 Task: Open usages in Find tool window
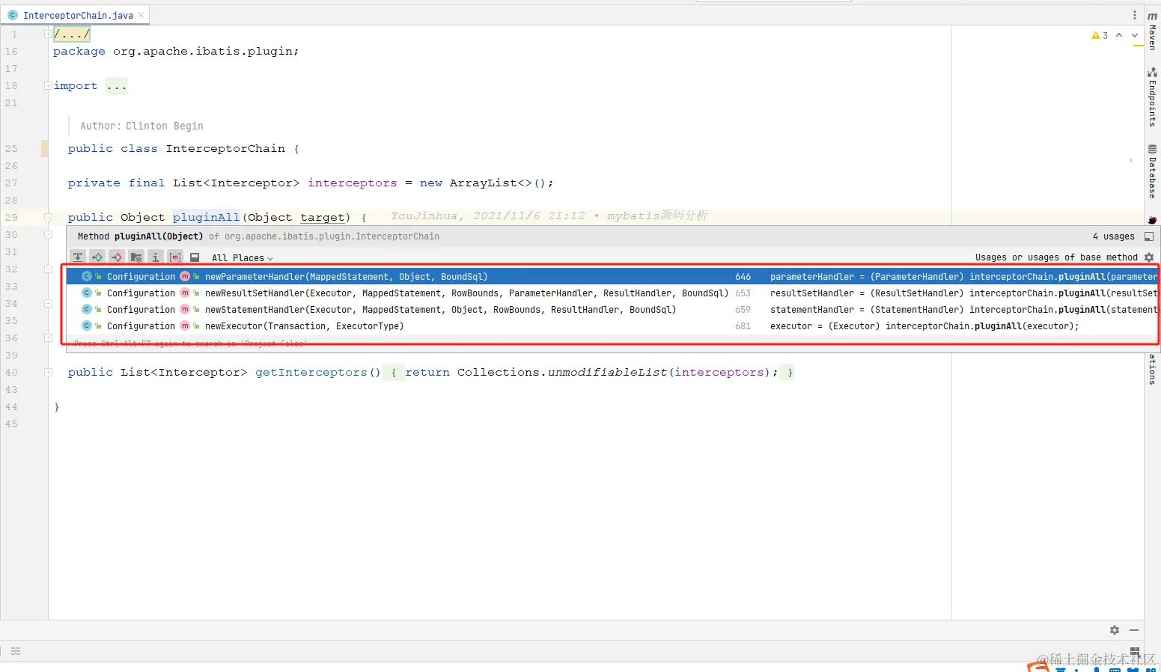coord(1149,236)
